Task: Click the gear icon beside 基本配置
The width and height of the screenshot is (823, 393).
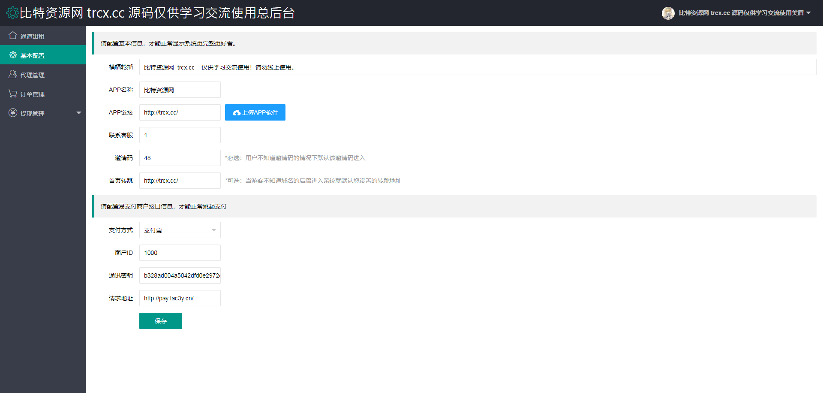Action: coord(13,55)
